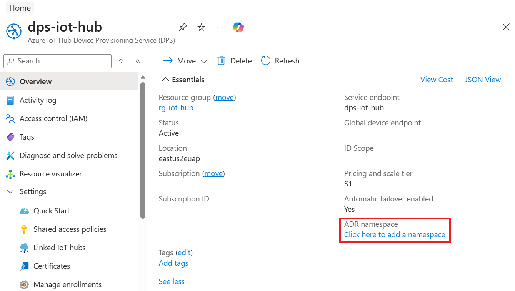Collapse the Essentials section

165,80
